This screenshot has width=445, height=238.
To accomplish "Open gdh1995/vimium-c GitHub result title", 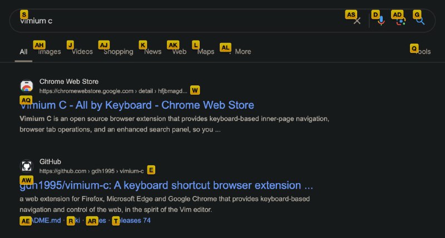I will [166, 185].
